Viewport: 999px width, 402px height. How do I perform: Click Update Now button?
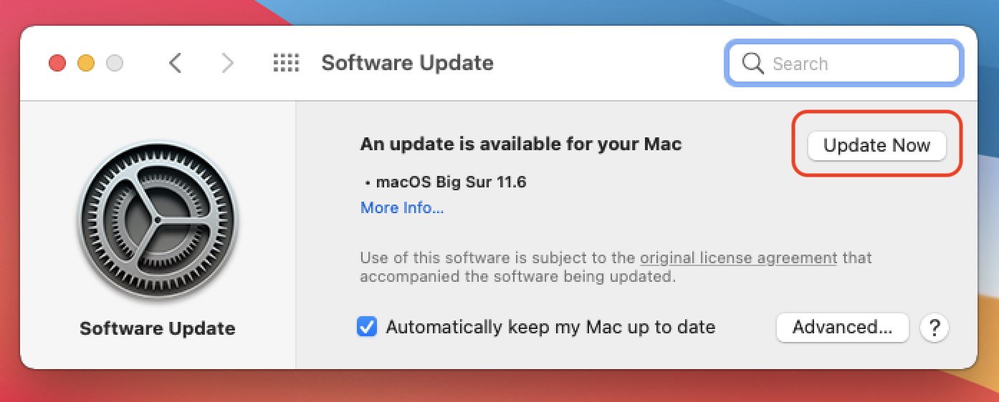click(x=877, y=146)
